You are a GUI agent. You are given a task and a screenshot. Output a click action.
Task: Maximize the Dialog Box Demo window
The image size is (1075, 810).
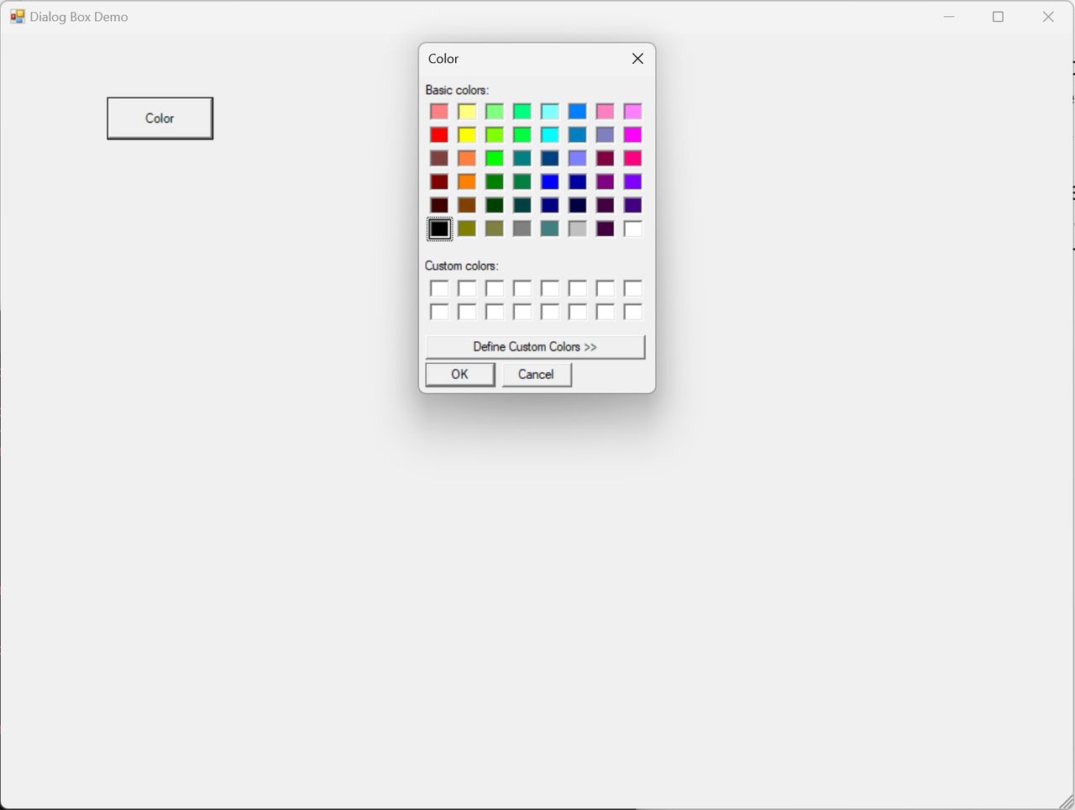[x=998, y=17]
